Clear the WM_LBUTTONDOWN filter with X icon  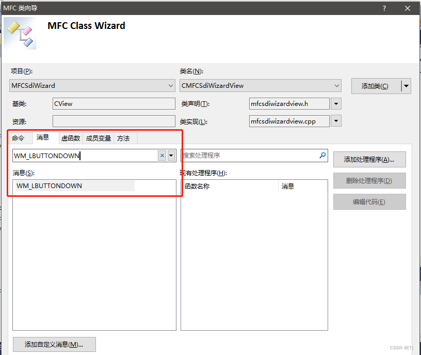(161, 156)
